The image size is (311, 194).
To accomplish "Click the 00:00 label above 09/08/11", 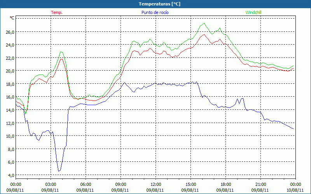I will point(16,185).
